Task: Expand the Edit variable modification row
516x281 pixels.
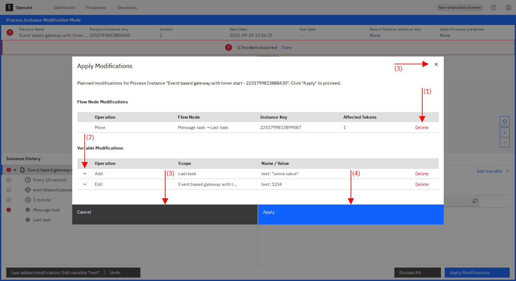Action: 84,184
